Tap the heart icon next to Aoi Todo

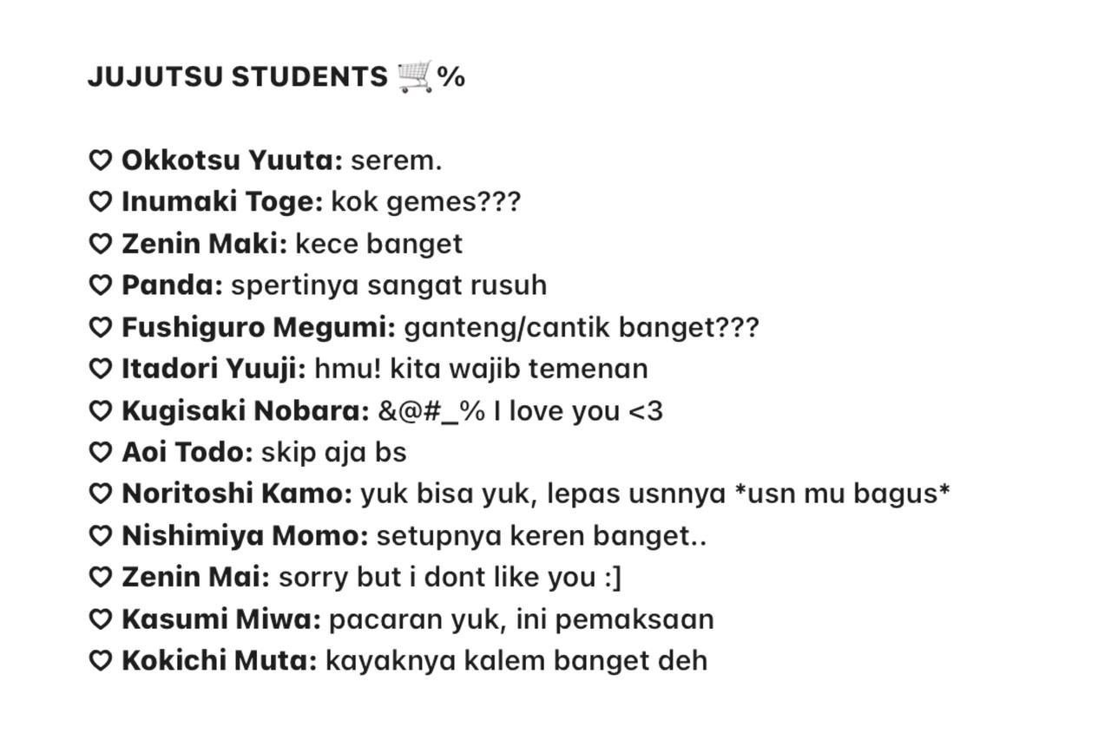pos(101,452)
